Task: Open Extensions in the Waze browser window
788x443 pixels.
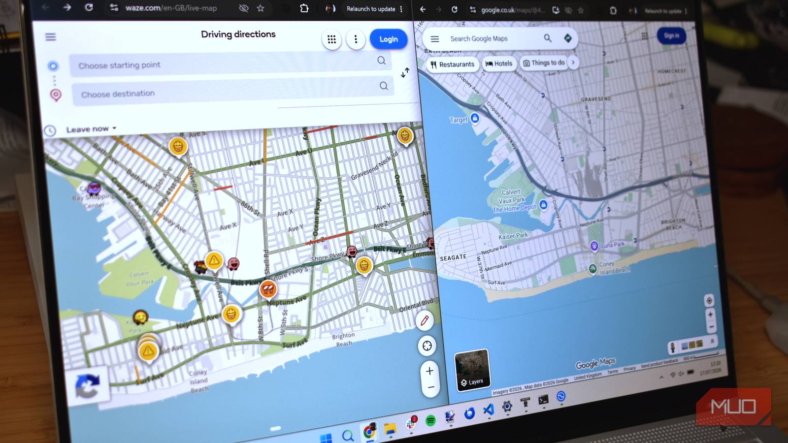Action: pos(304,8)
